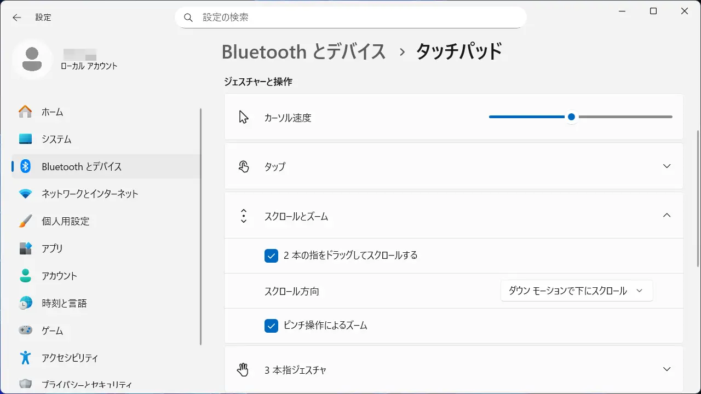This screenshot has width=701, height=394.
Task: Expand the 3 本指ジェスチャ section
Action: point(666,369)
